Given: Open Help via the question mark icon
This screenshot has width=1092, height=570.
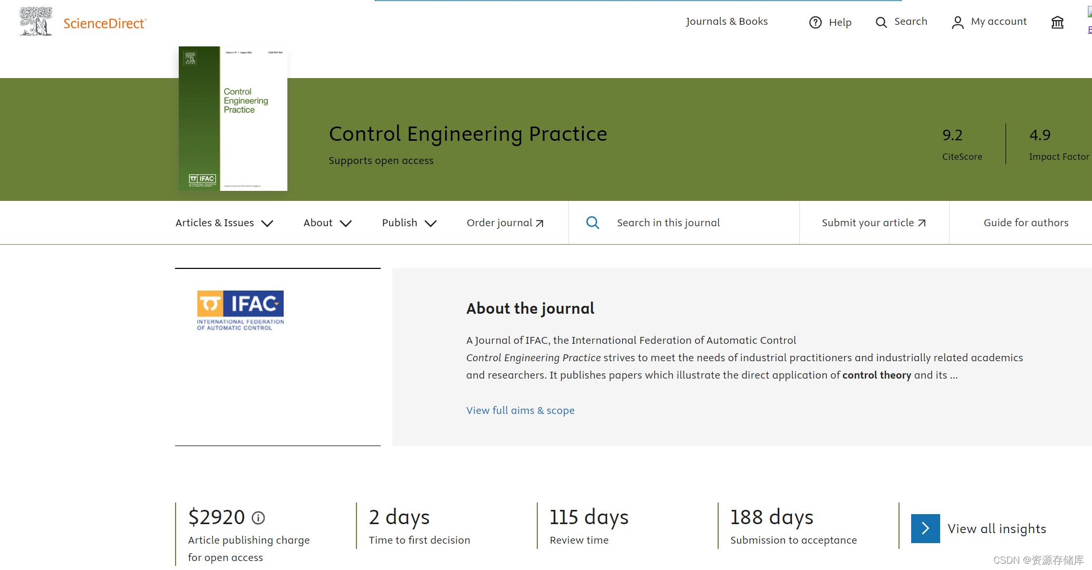Looking at the screenshot, I should 815,23.
